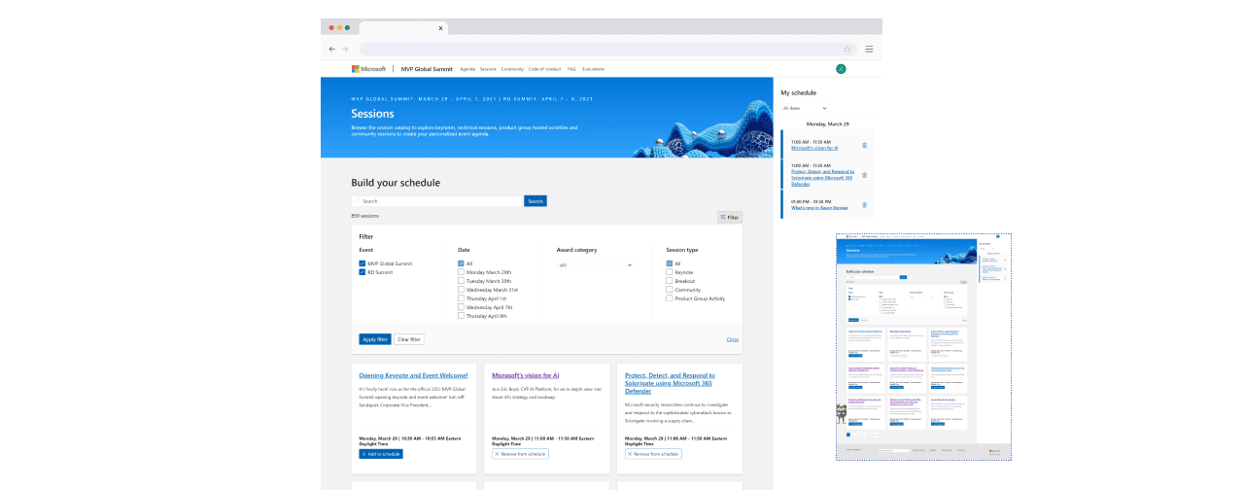Open the Protect, Detect, and Respond session card
The height and width of the screenshot is (490, 1244).
click(x=670, y=382)
